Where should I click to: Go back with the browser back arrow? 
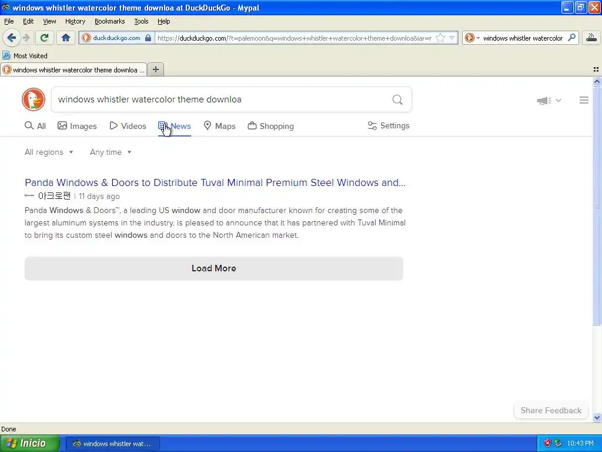(x=12, y=38)
